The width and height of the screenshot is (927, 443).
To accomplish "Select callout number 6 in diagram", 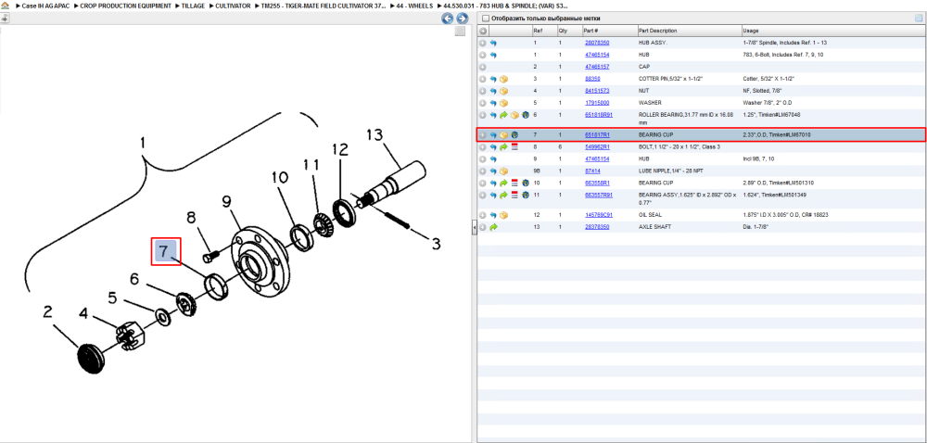I will [134, 279].
